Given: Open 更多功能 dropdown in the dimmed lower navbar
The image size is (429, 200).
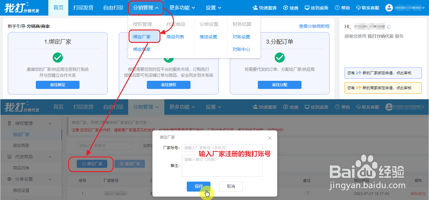Looking at the screenshot, I should tap(182, 107).
